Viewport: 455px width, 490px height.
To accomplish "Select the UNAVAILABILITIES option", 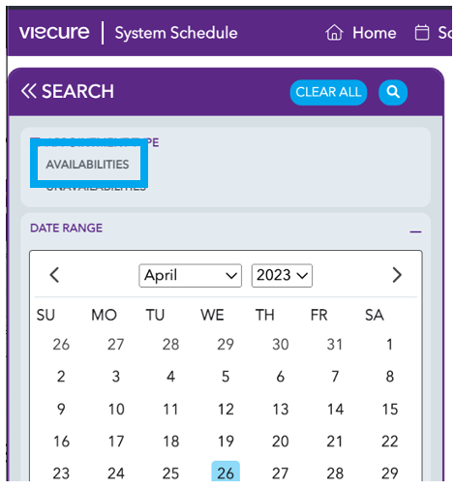I will pos(96,188).
